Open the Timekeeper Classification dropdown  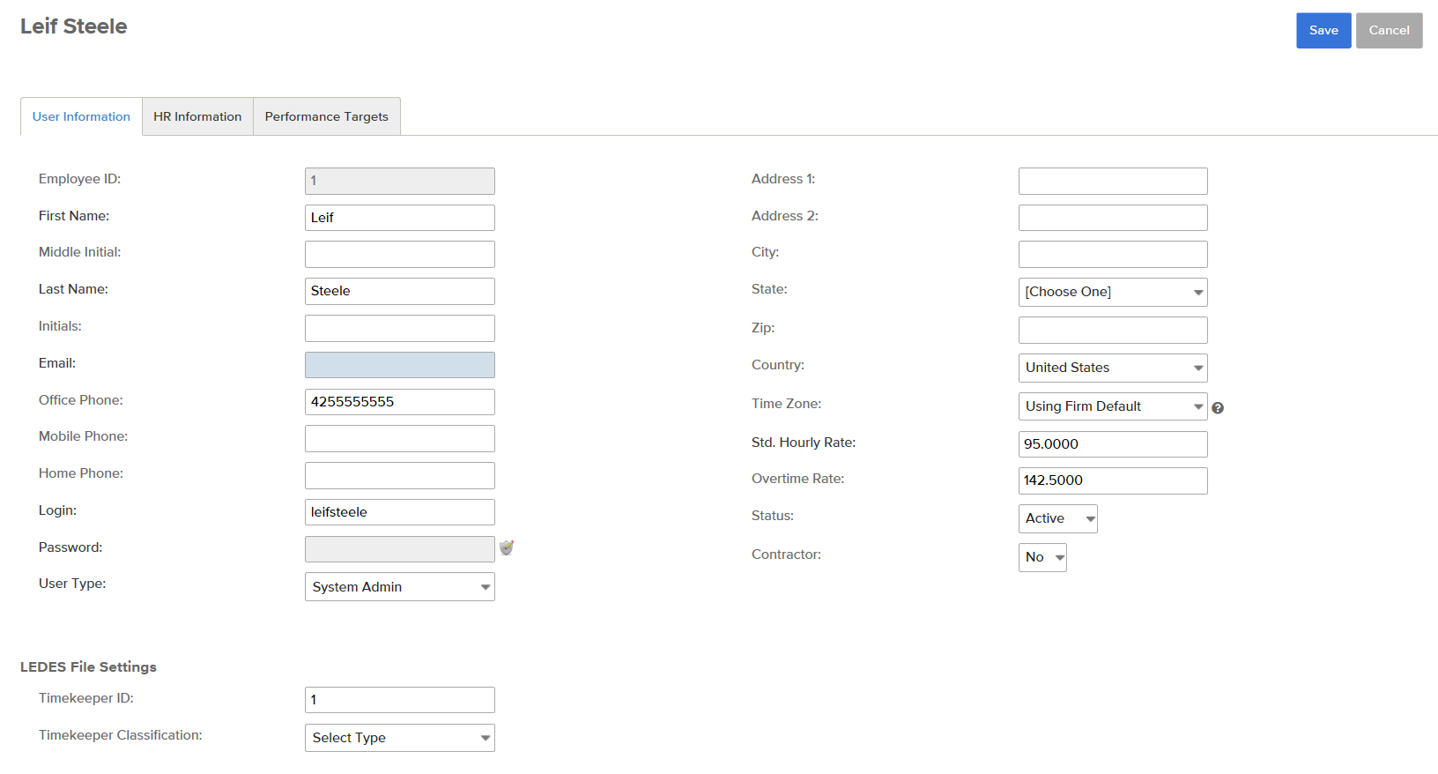pos(400,738)
